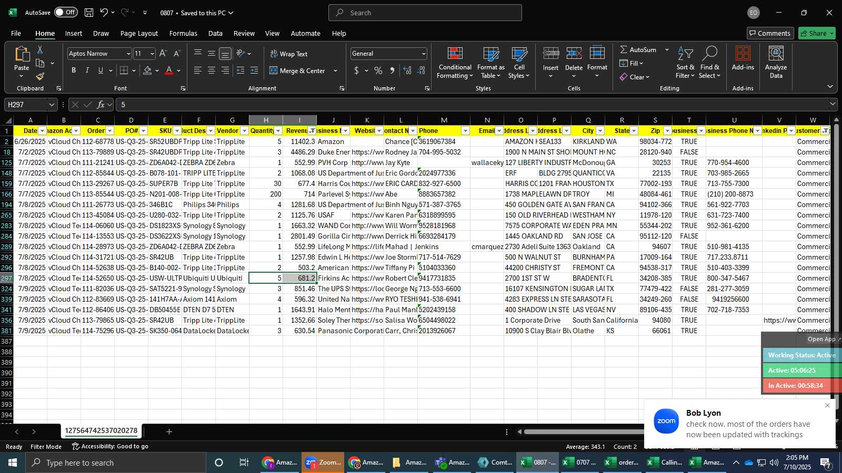Click the Paste clipboard icon
This screenshot has height=473, width=842.
tap(22, 54)
